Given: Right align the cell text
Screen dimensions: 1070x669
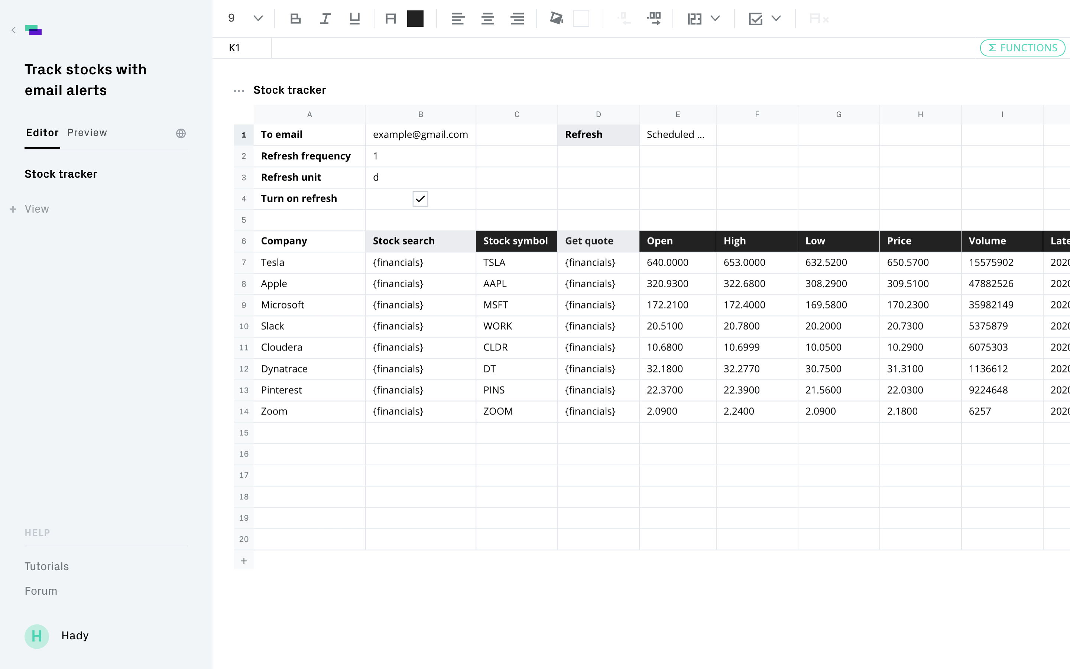Looking at the screenshot, I should tap(517, 19).
